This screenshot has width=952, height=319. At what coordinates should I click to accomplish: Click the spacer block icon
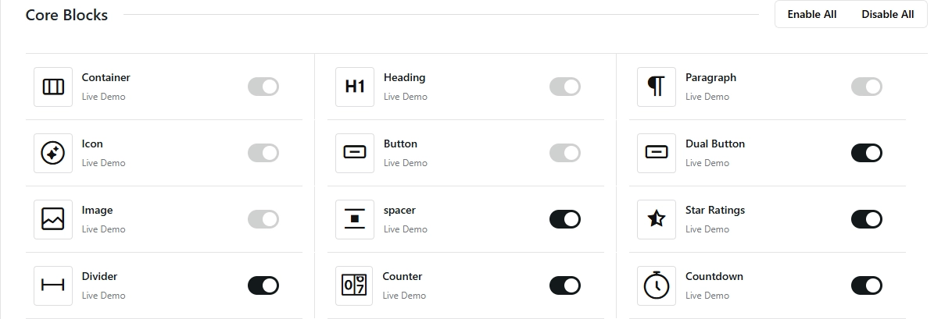click(x=355, y=219)
